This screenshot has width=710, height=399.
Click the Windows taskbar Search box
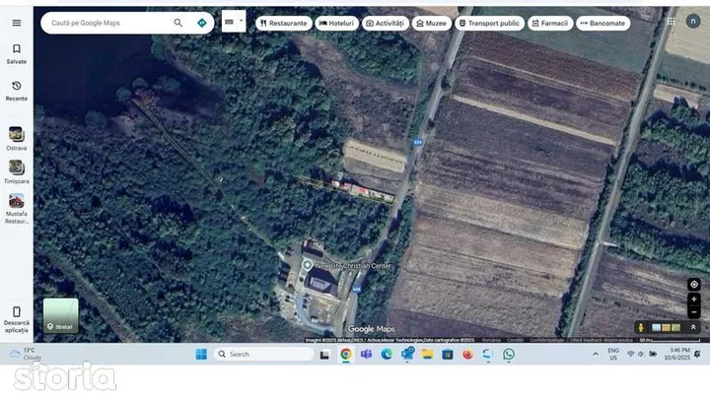264,355
